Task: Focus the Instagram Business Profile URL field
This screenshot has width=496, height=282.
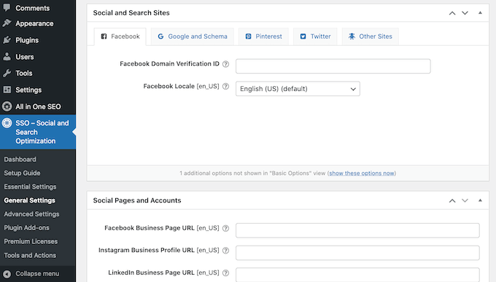Action: [x=357, y=253]
